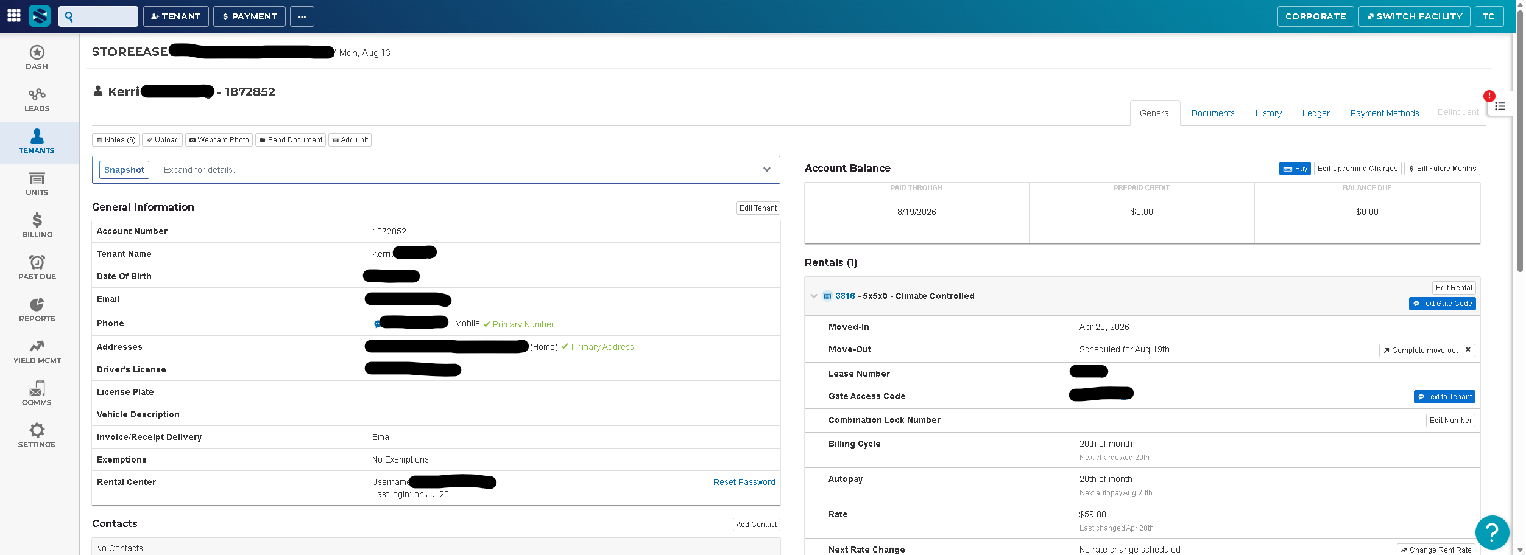The height and width of the screenshot is (555, 1526).
Task: Click the Payment button in top bar
Action: [250, 16]
